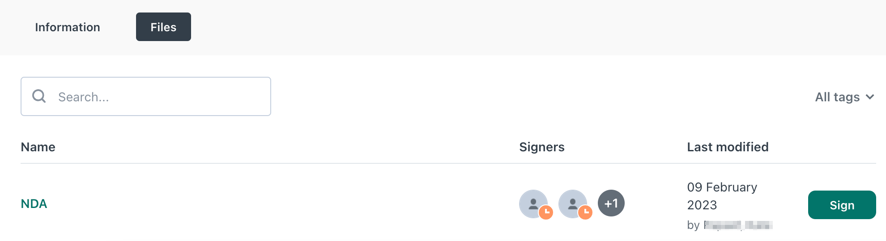Screen dimensions: 886x241
Task: Click the magnifying glass search icon
Action: click(x=39, y=96)
